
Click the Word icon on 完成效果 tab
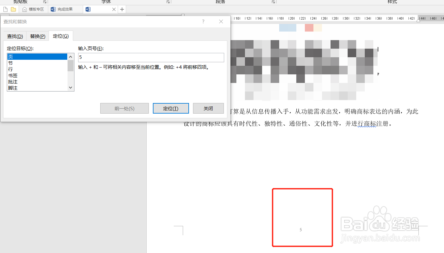[x=53, y=9]
